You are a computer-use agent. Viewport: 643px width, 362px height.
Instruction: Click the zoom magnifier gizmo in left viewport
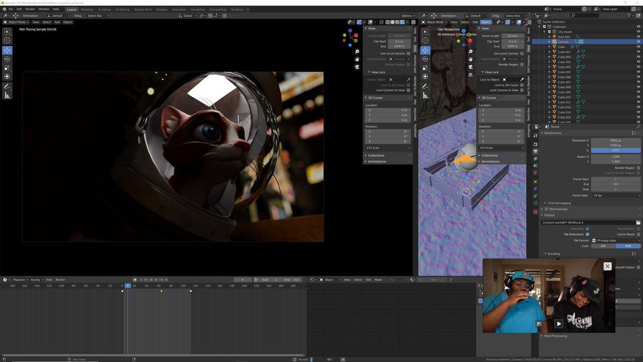click(x=357, y=52)
